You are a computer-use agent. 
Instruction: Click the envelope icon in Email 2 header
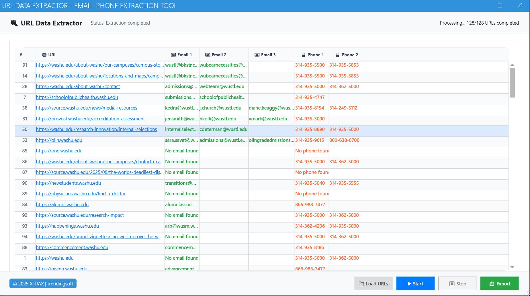(208, 55)
